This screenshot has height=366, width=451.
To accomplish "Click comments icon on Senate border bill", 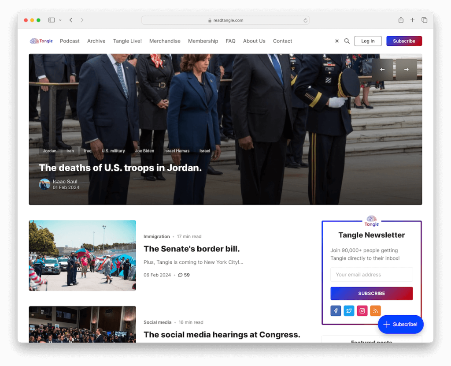I will [x=180, y=275].
